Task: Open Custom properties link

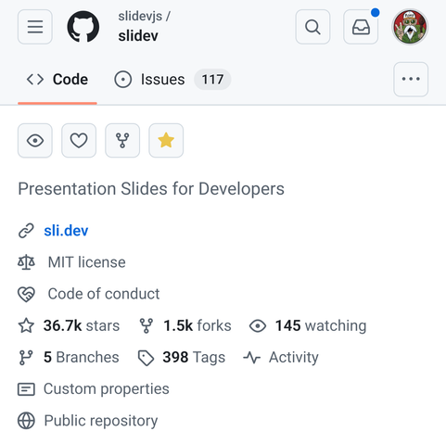Action: pos(107,389)
